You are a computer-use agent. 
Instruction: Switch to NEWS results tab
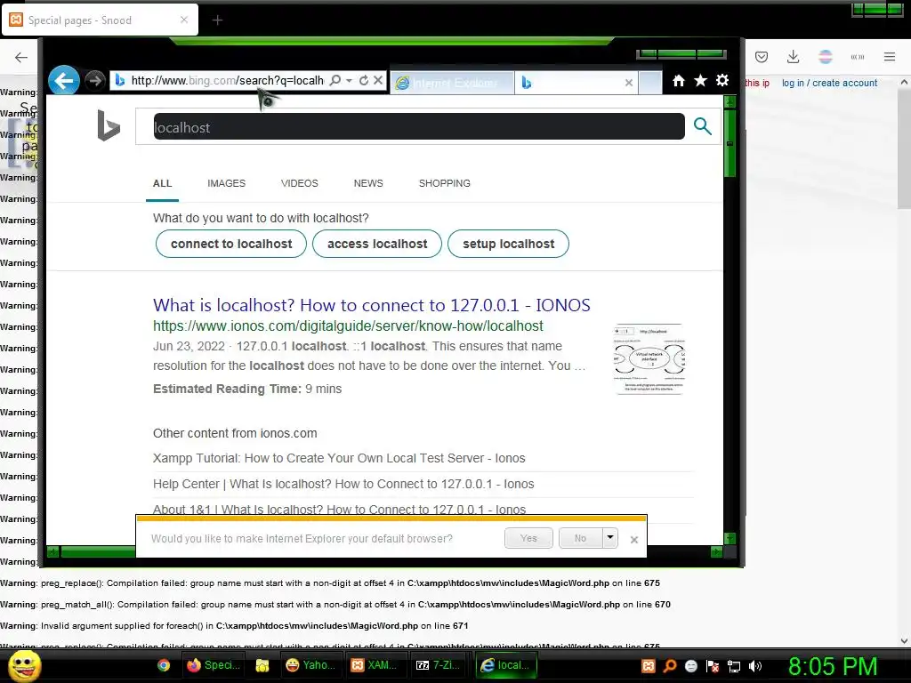coord(368,183)
